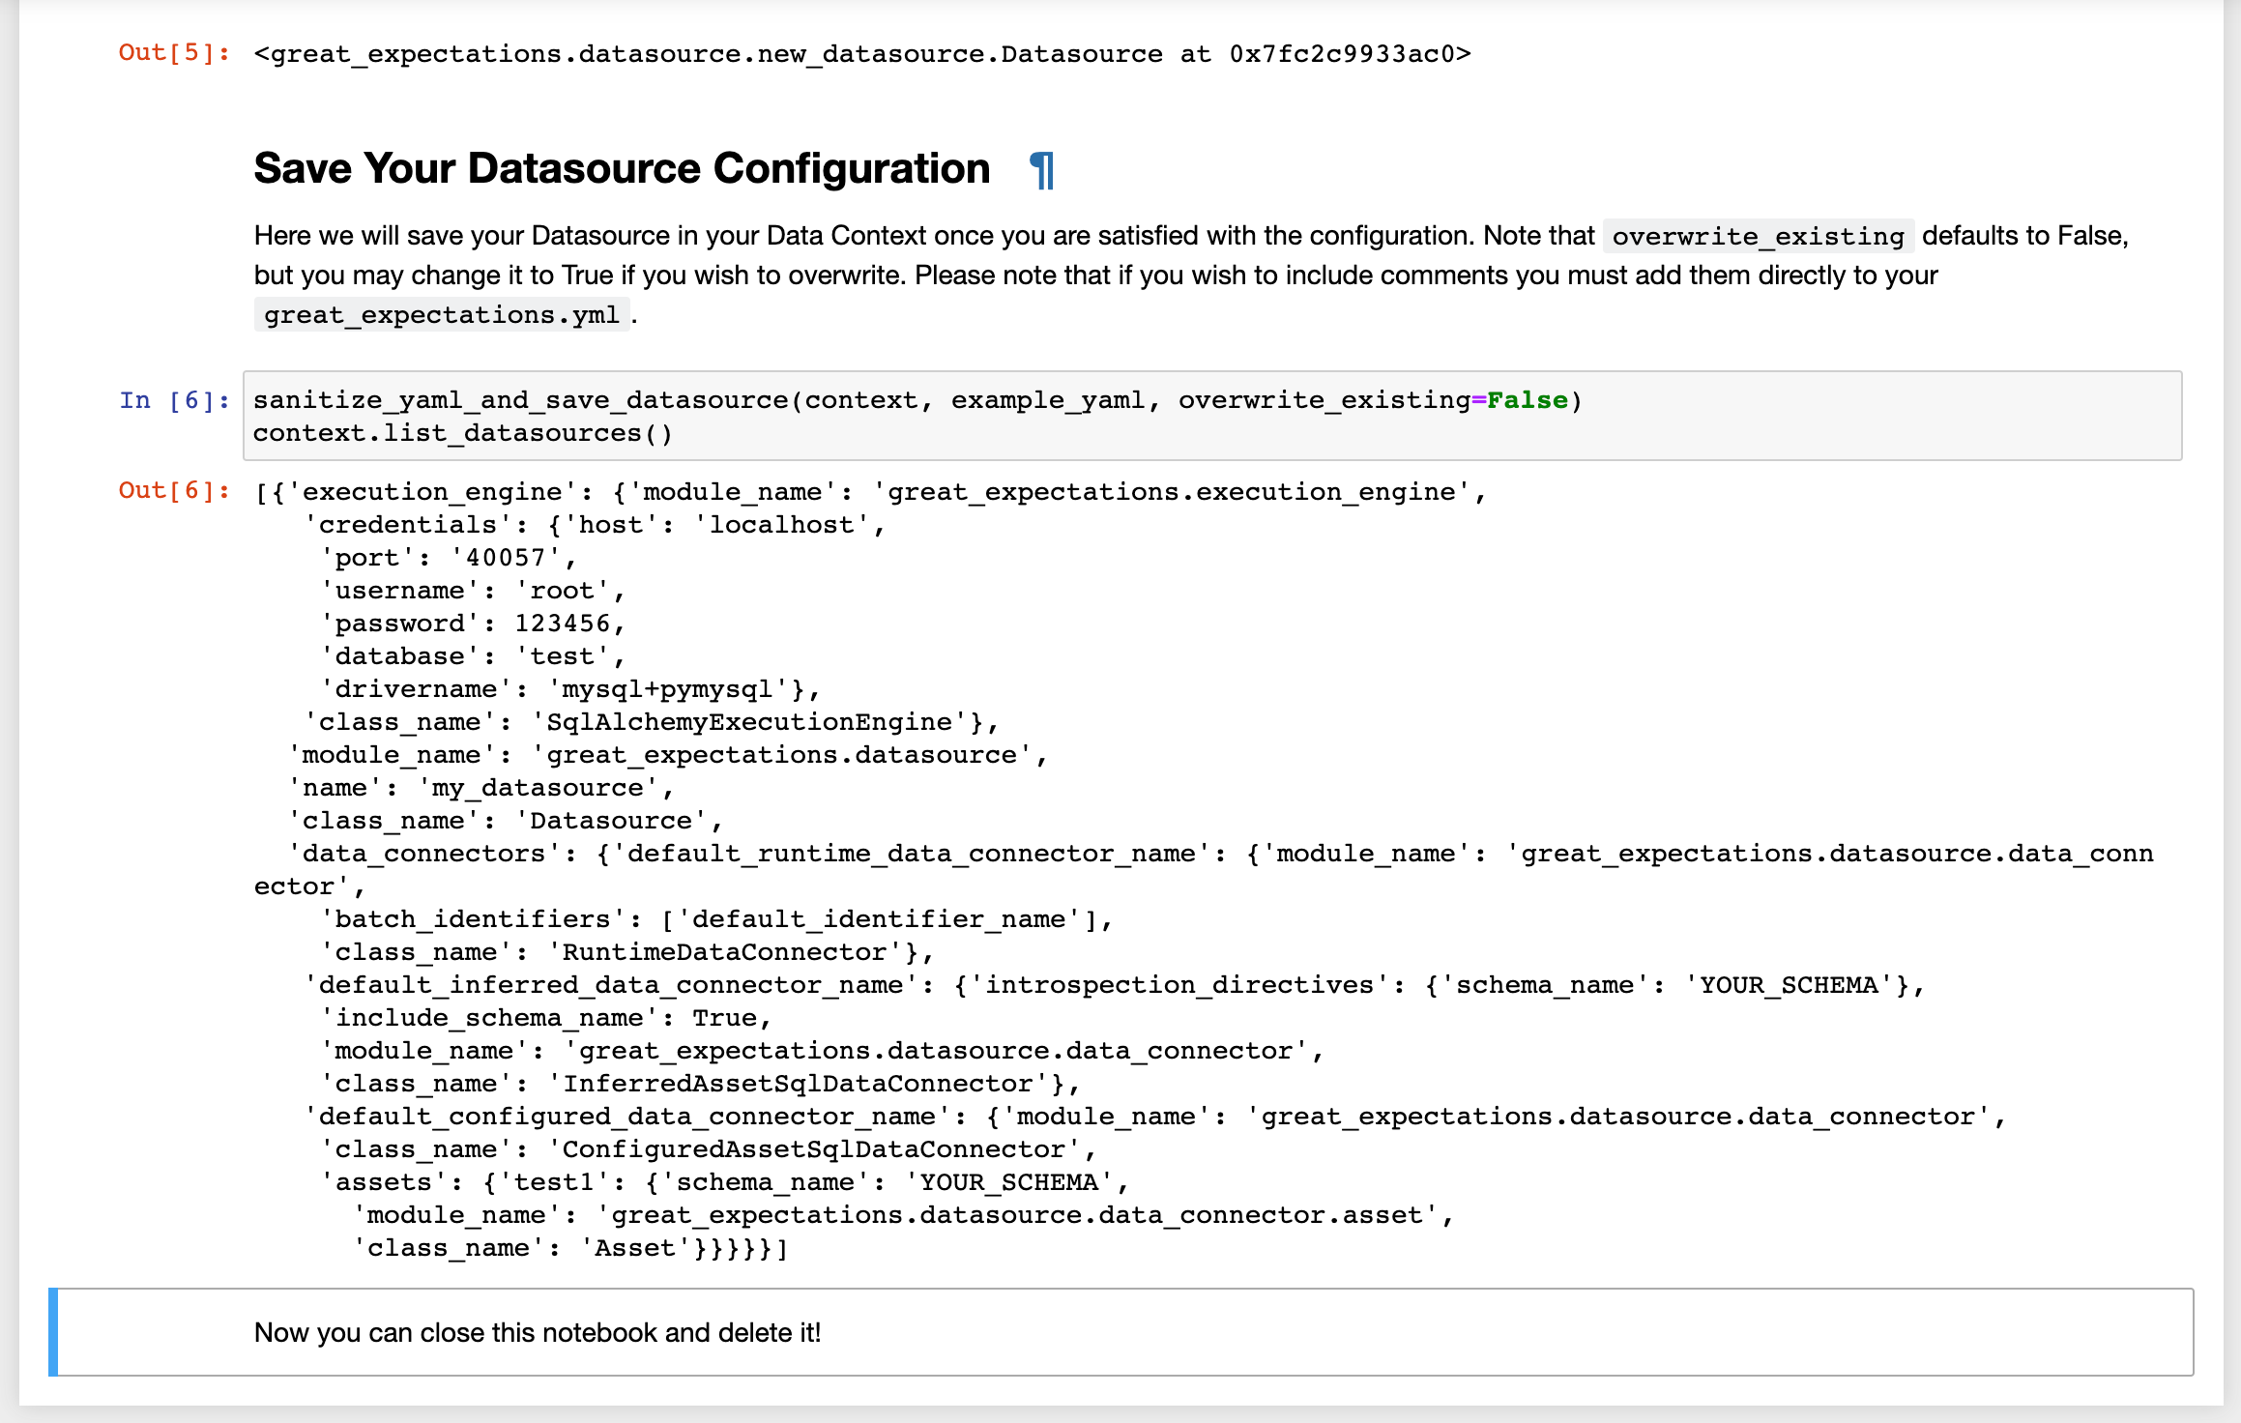Click the In [6] cell prompt
The height and width of the screenshot is (1423, 2241).
[x=174, y=400]
